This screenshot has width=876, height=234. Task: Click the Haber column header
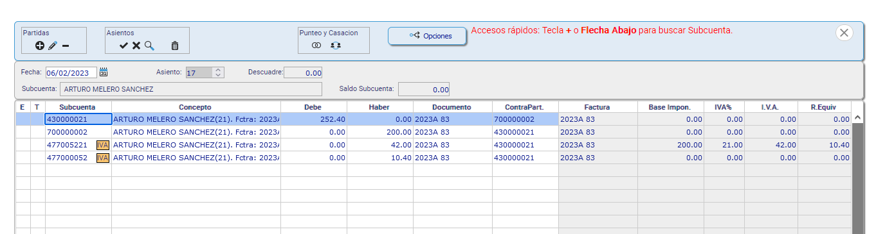379,107
